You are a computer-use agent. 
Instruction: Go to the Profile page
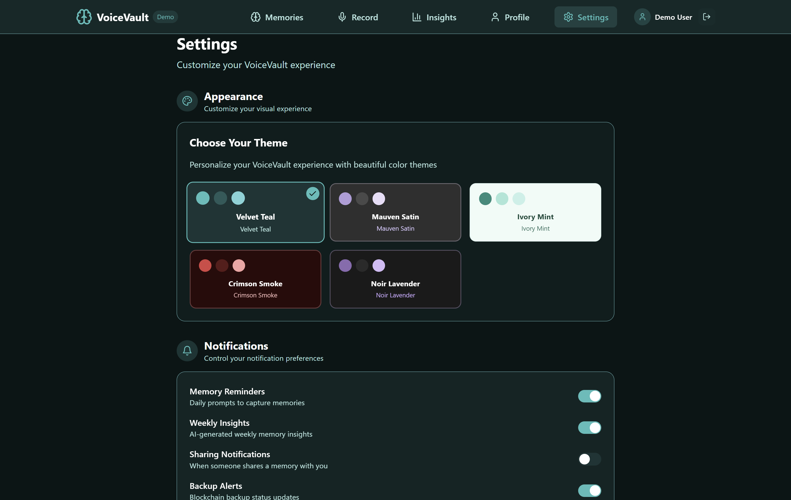pos(510,17)
